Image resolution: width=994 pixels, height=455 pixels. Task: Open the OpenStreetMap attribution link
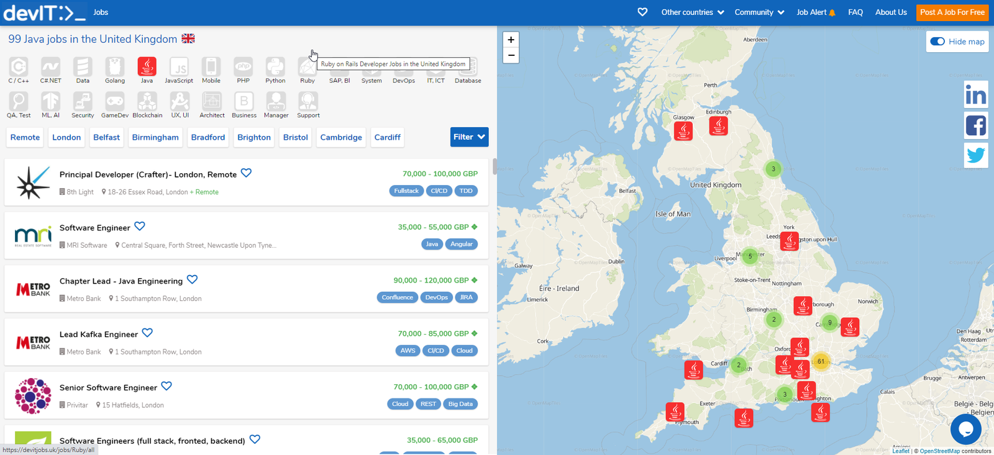[940, 451]
